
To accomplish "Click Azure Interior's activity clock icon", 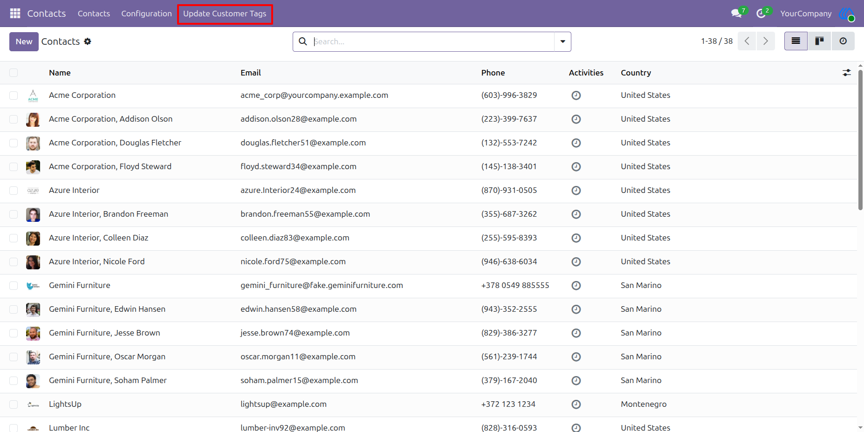I will 576,190.
